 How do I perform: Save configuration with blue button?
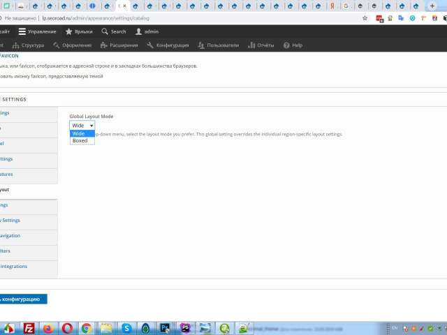click(22, 299)
